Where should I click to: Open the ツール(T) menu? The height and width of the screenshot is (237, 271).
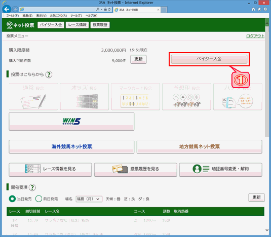[x=76, y=16]
